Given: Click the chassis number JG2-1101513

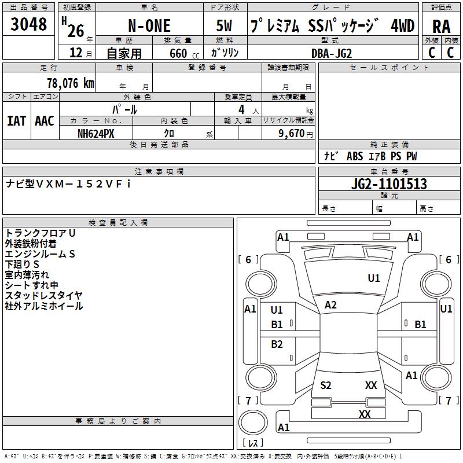Looking at the screenshot, I should pyautogui.click(x=389, y=184).
